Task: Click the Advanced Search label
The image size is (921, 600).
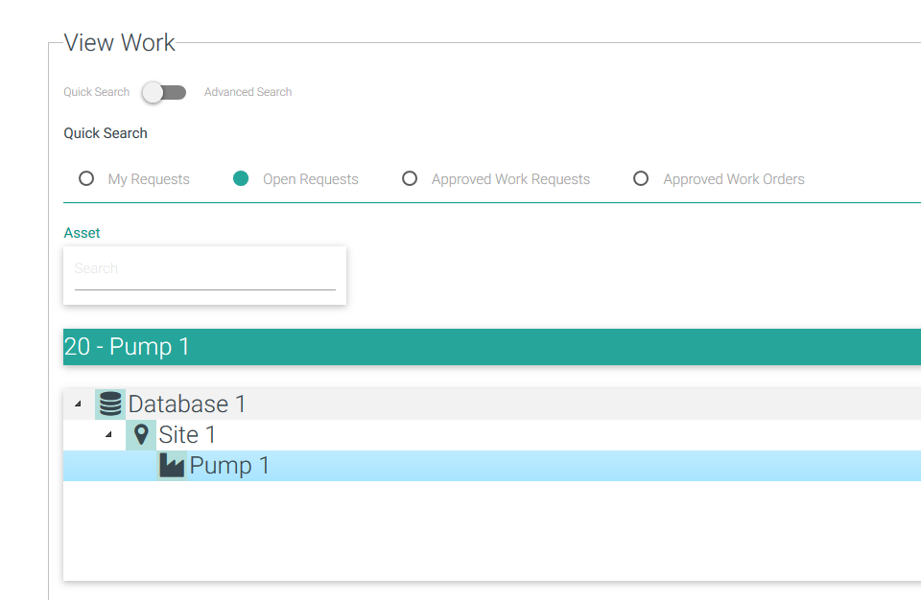Action: coord(248,92)
